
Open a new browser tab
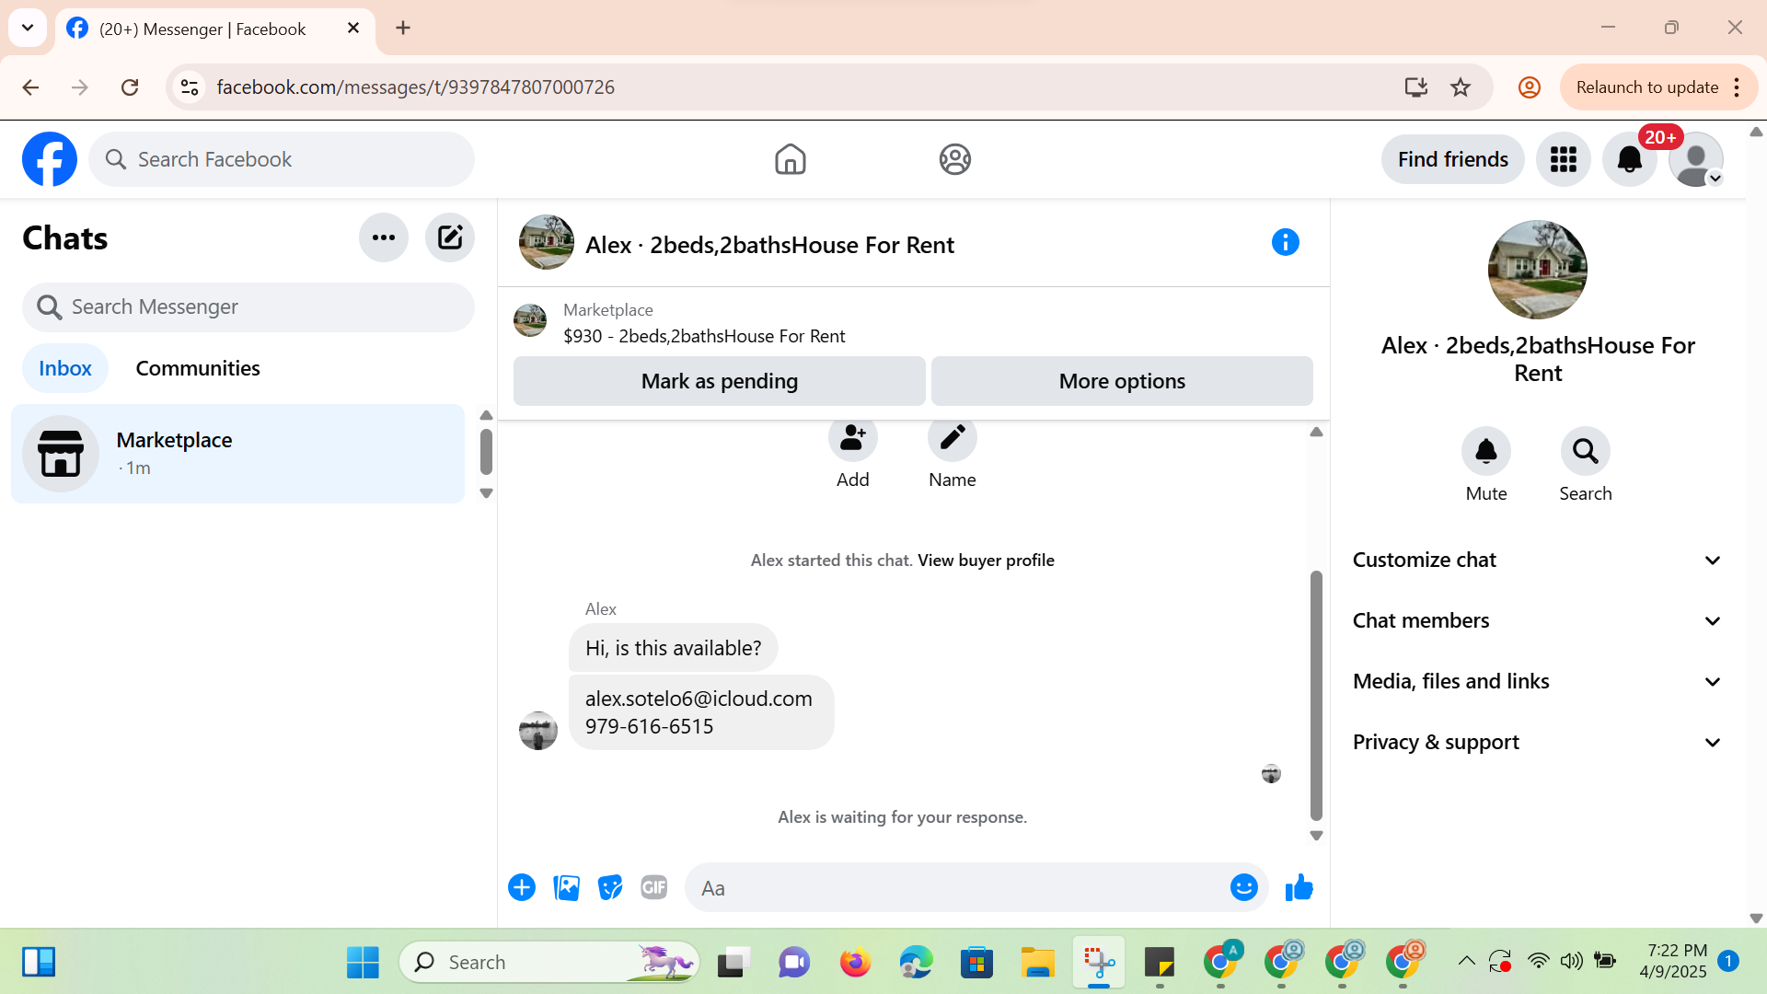403,28
